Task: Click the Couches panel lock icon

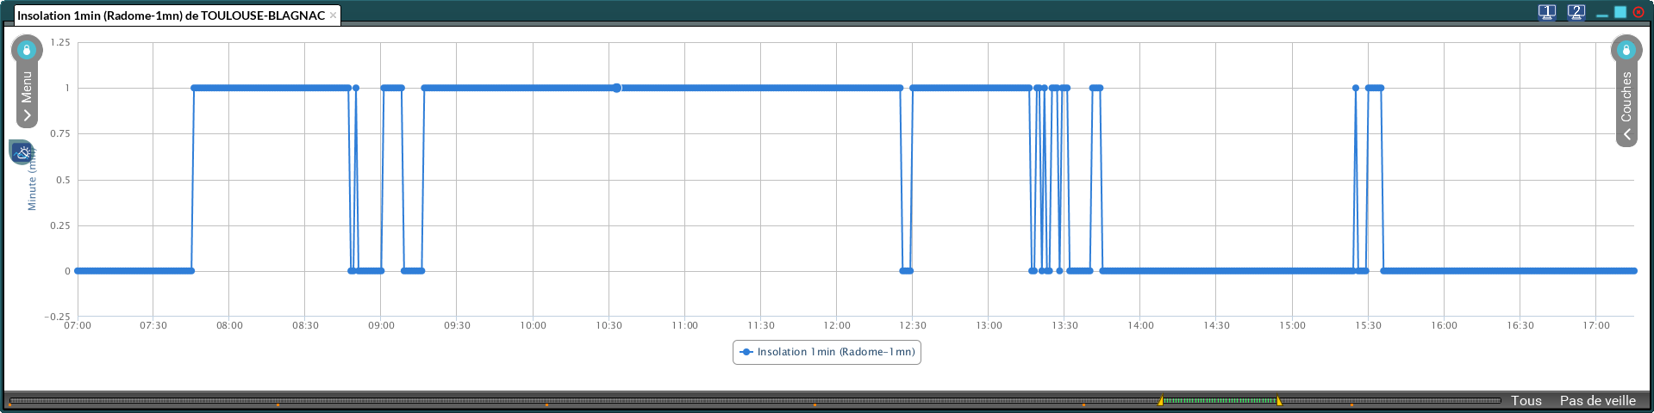Action: click(1626, 50)
